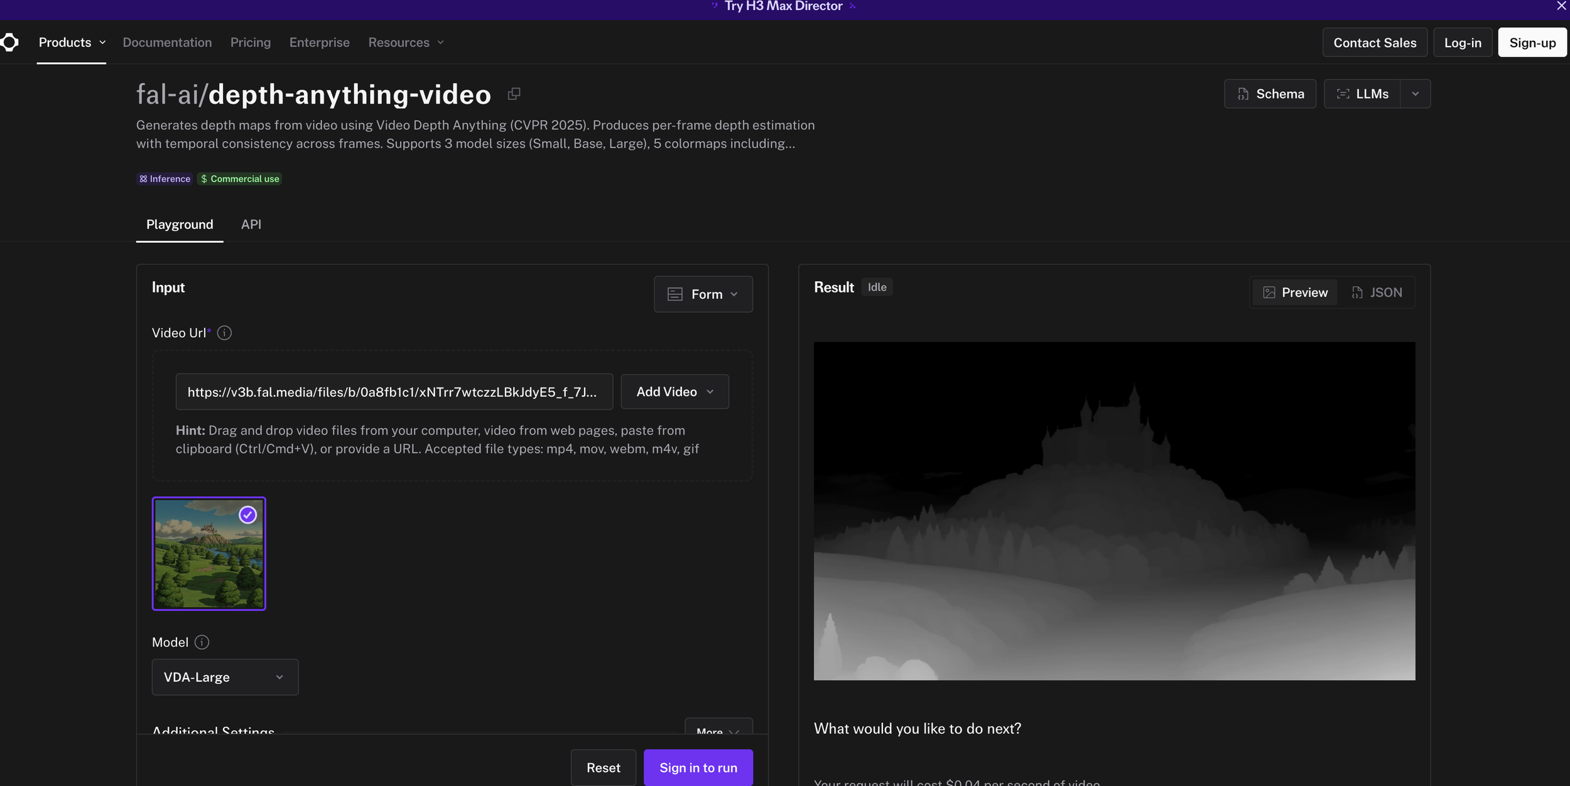
Task: Click the Reset button
Action: click(603, 768)
